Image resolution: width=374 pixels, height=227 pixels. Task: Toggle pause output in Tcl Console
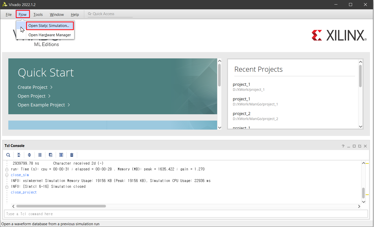click(40, 155)
